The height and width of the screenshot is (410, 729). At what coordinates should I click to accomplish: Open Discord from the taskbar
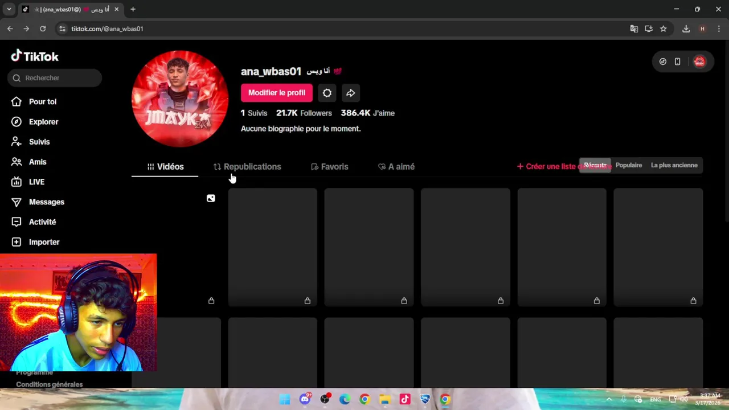305,399
